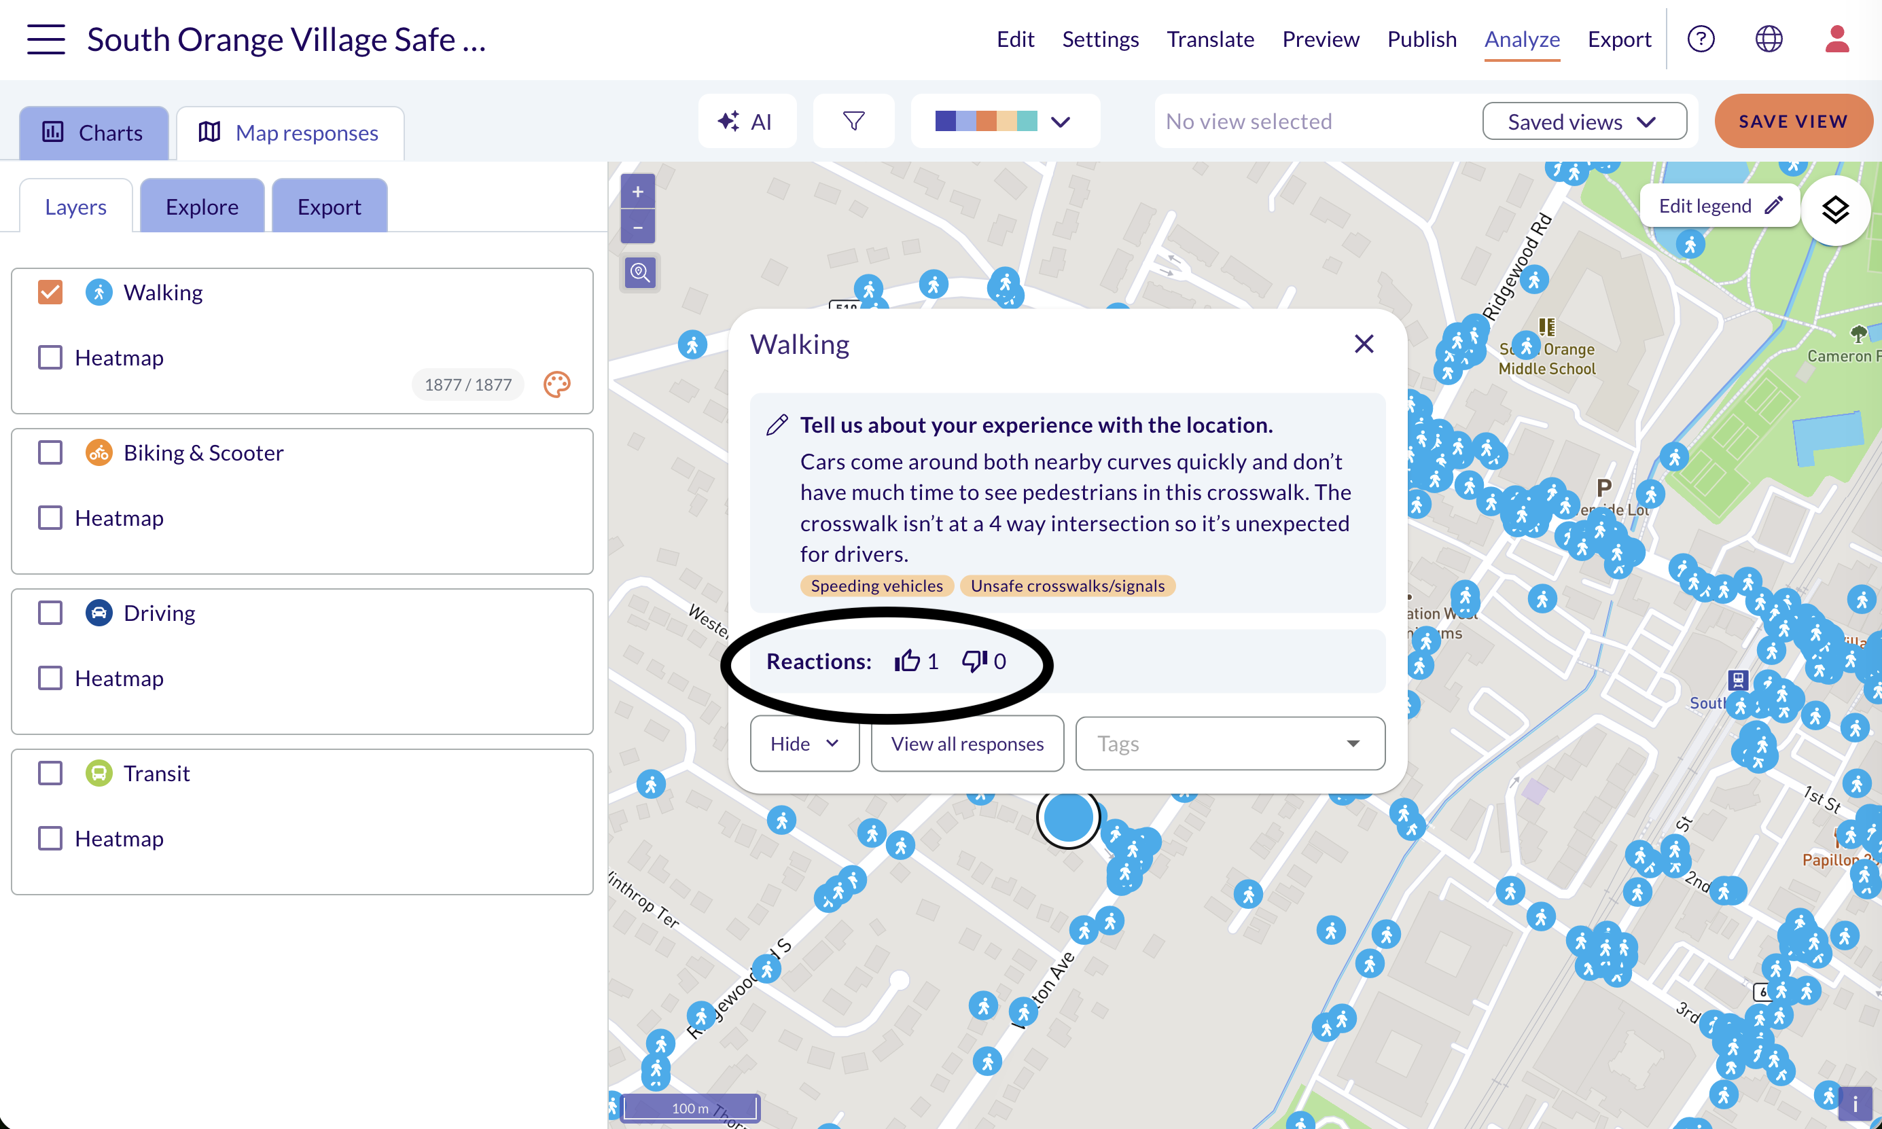This screenshot has width=1882, height=1129.
Task: Uncheck the Walking layer checkbox
Action: click(50, 292)
